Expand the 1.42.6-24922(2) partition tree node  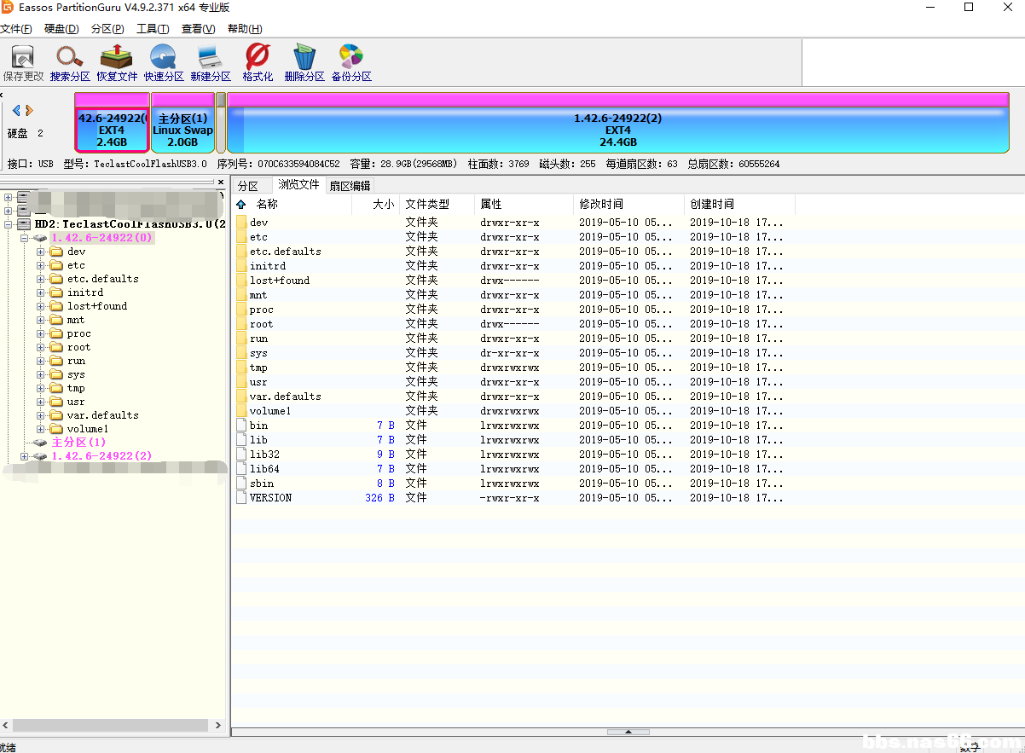25,457
